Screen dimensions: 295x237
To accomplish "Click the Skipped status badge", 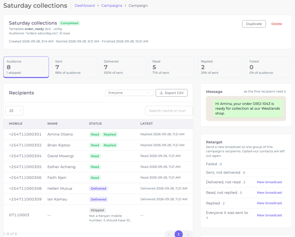I will [97, 210].
